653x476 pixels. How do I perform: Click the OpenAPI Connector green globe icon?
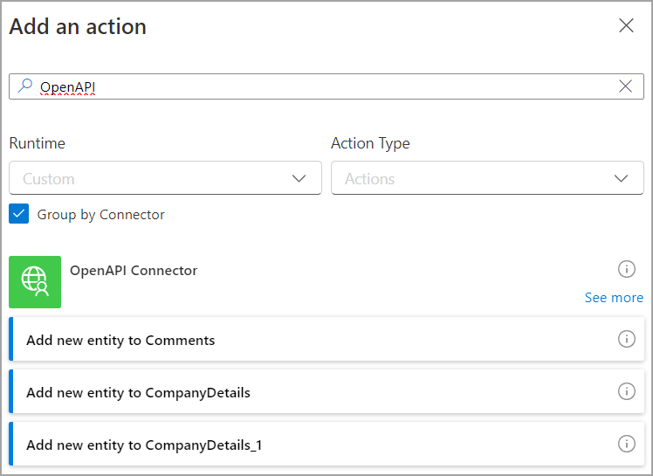(x=35, y=282)
